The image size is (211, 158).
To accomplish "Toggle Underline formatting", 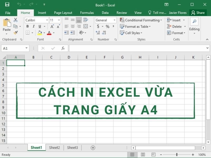I will tap(40, 26).
